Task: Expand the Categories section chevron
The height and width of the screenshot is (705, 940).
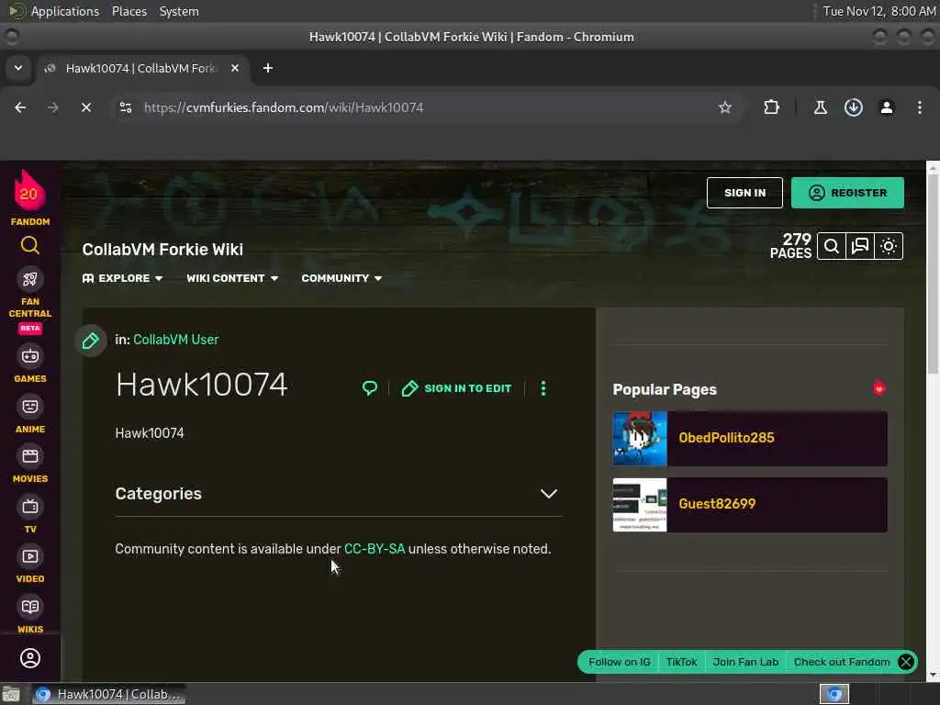Action: [549, 493]
